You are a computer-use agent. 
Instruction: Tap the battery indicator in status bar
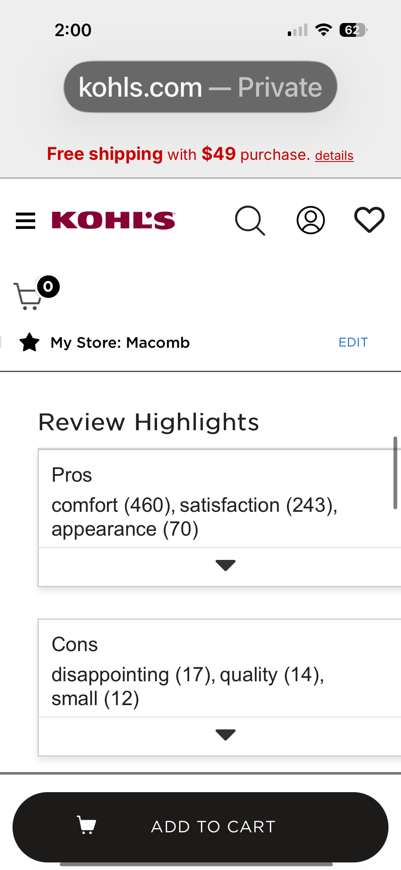click(353, 30)
